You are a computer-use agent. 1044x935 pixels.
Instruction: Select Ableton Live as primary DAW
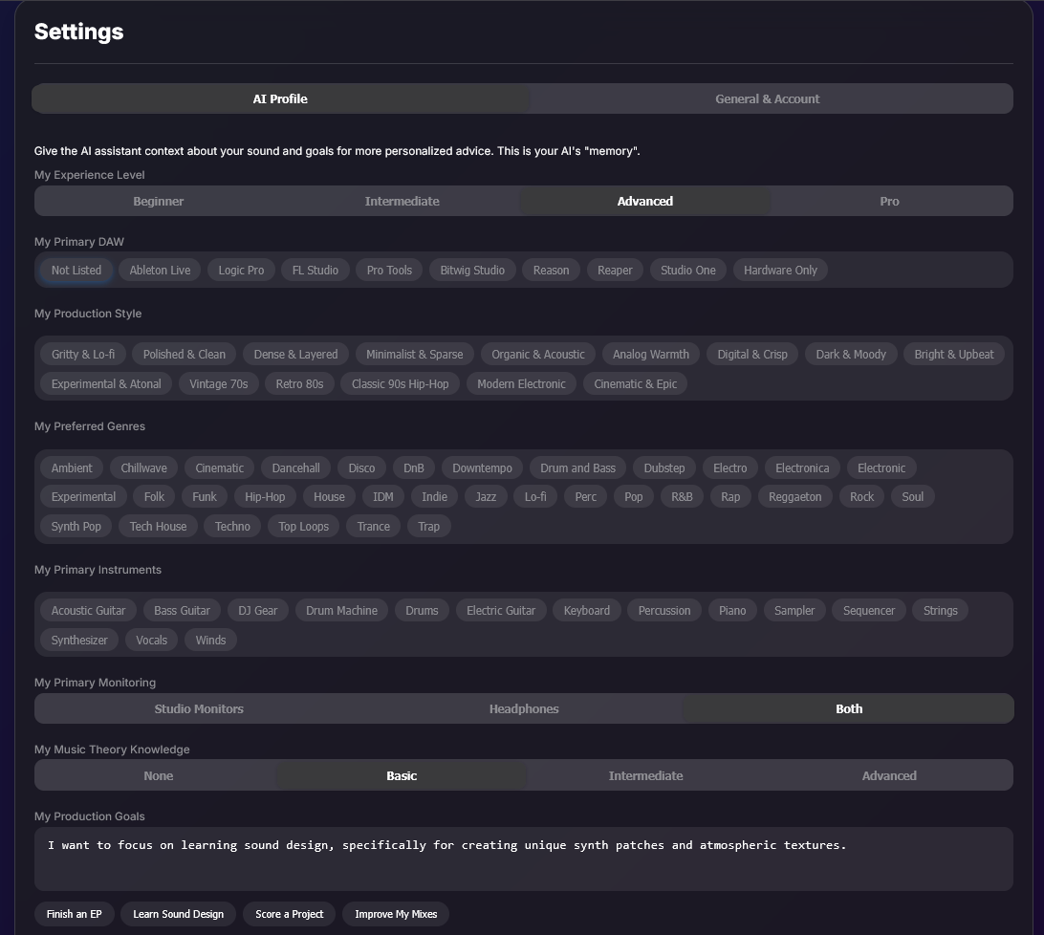(x=160, y=270)
